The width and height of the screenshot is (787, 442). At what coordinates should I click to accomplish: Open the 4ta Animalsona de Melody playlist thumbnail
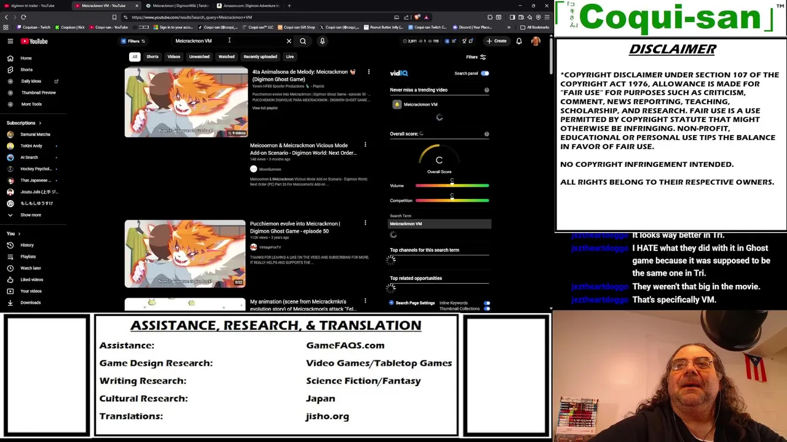click(x=186, y=102)
